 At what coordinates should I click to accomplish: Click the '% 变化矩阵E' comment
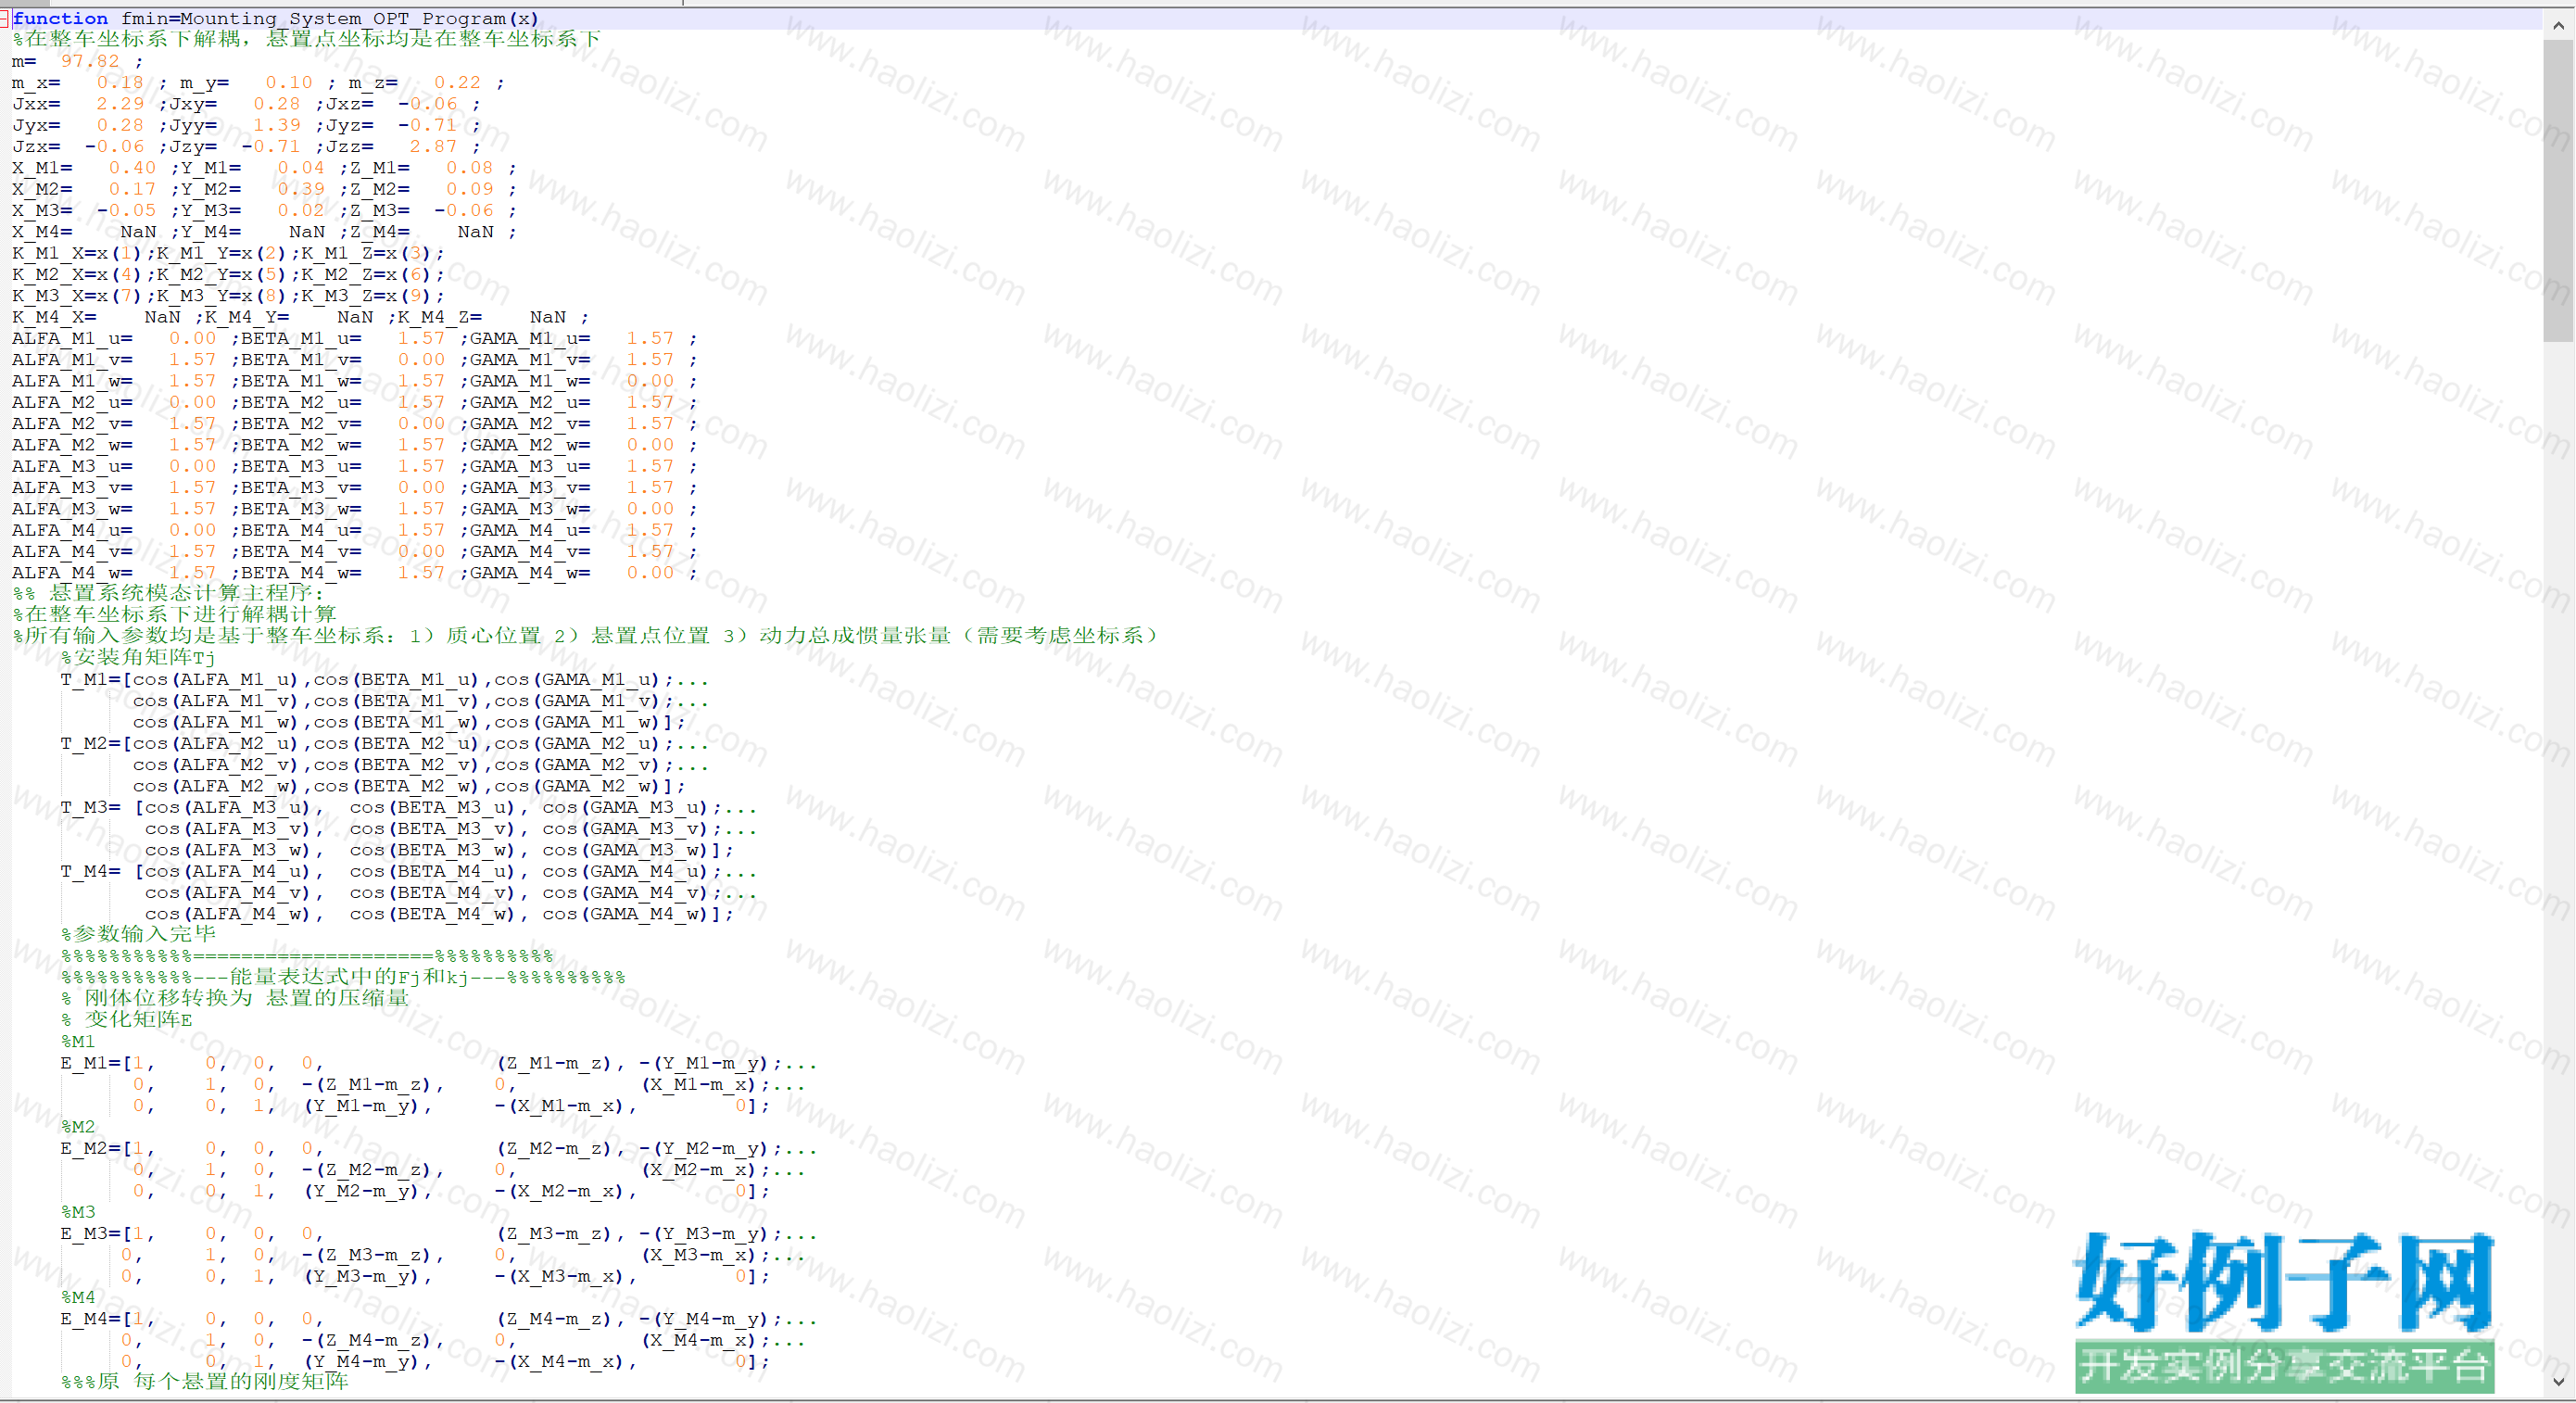click(x=127, y=1019)
